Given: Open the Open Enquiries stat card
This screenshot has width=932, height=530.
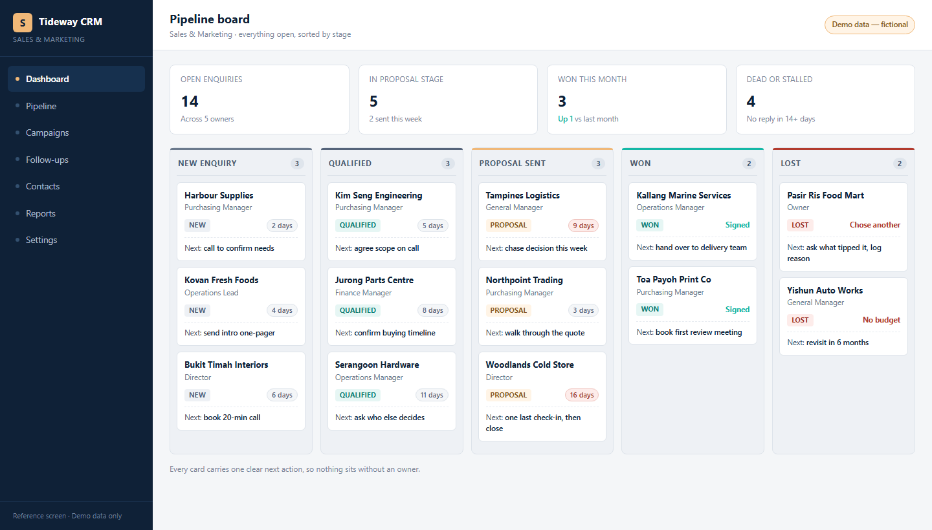Looking at the screenshot, I should 259,100.
